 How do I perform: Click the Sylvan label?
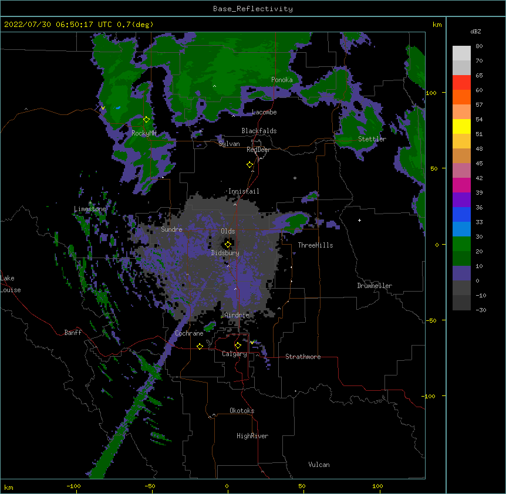pyautogui.click(x=229, y=144)
